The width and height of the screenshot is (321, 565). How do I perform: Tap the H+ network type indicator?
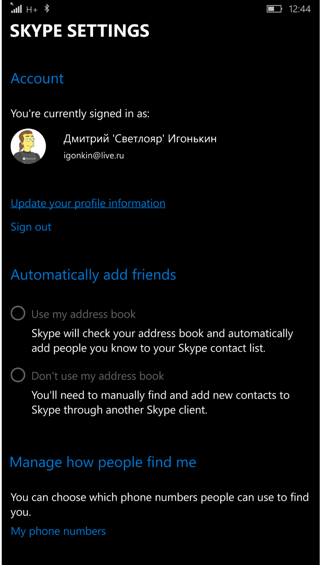pos(32,9)
